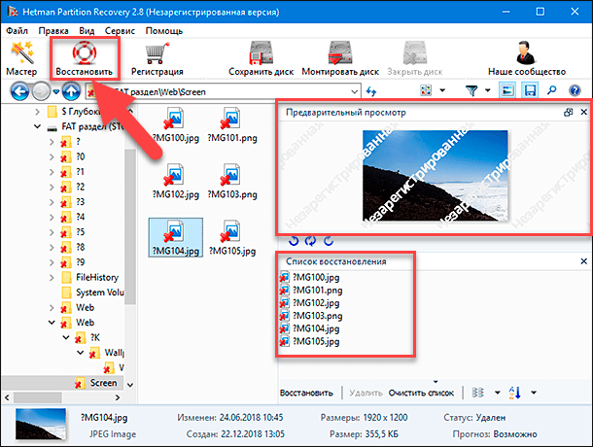The image size is (593, 447).
Task: Select ?MG100.jpg in the recovery list
Action: (x=310, y=277)
